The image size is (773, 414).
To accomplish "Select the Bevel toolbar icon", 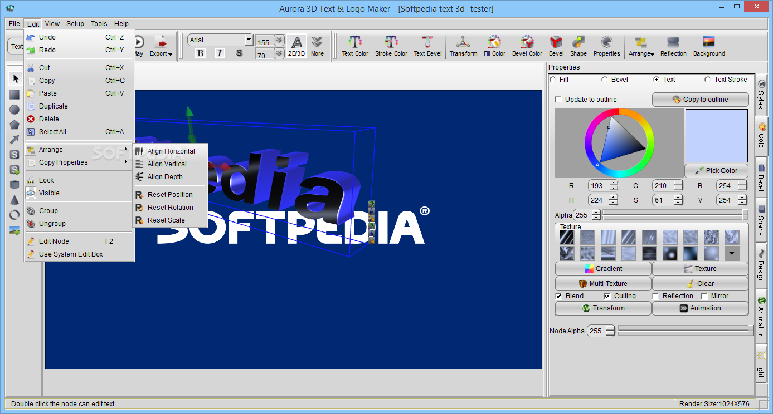I will [x=556, y=46].
